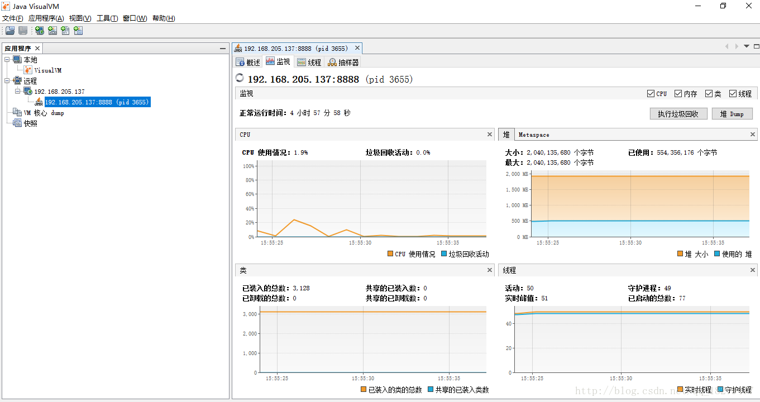The image size is (760, 402).
Task: Click the VisualVM application icon in the tree
Action: [x=28, y=70]
